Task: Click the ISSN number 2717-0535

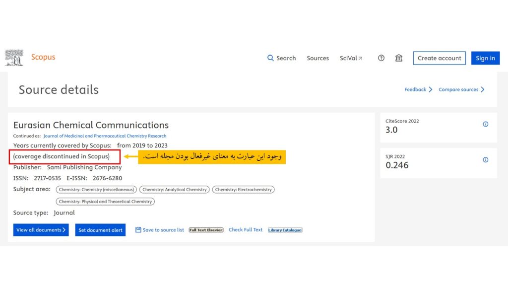Action: point(47,178)
